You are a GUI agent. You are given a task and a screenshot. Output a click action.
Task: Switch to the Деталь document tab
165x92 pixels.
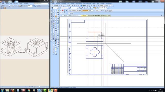84,16
